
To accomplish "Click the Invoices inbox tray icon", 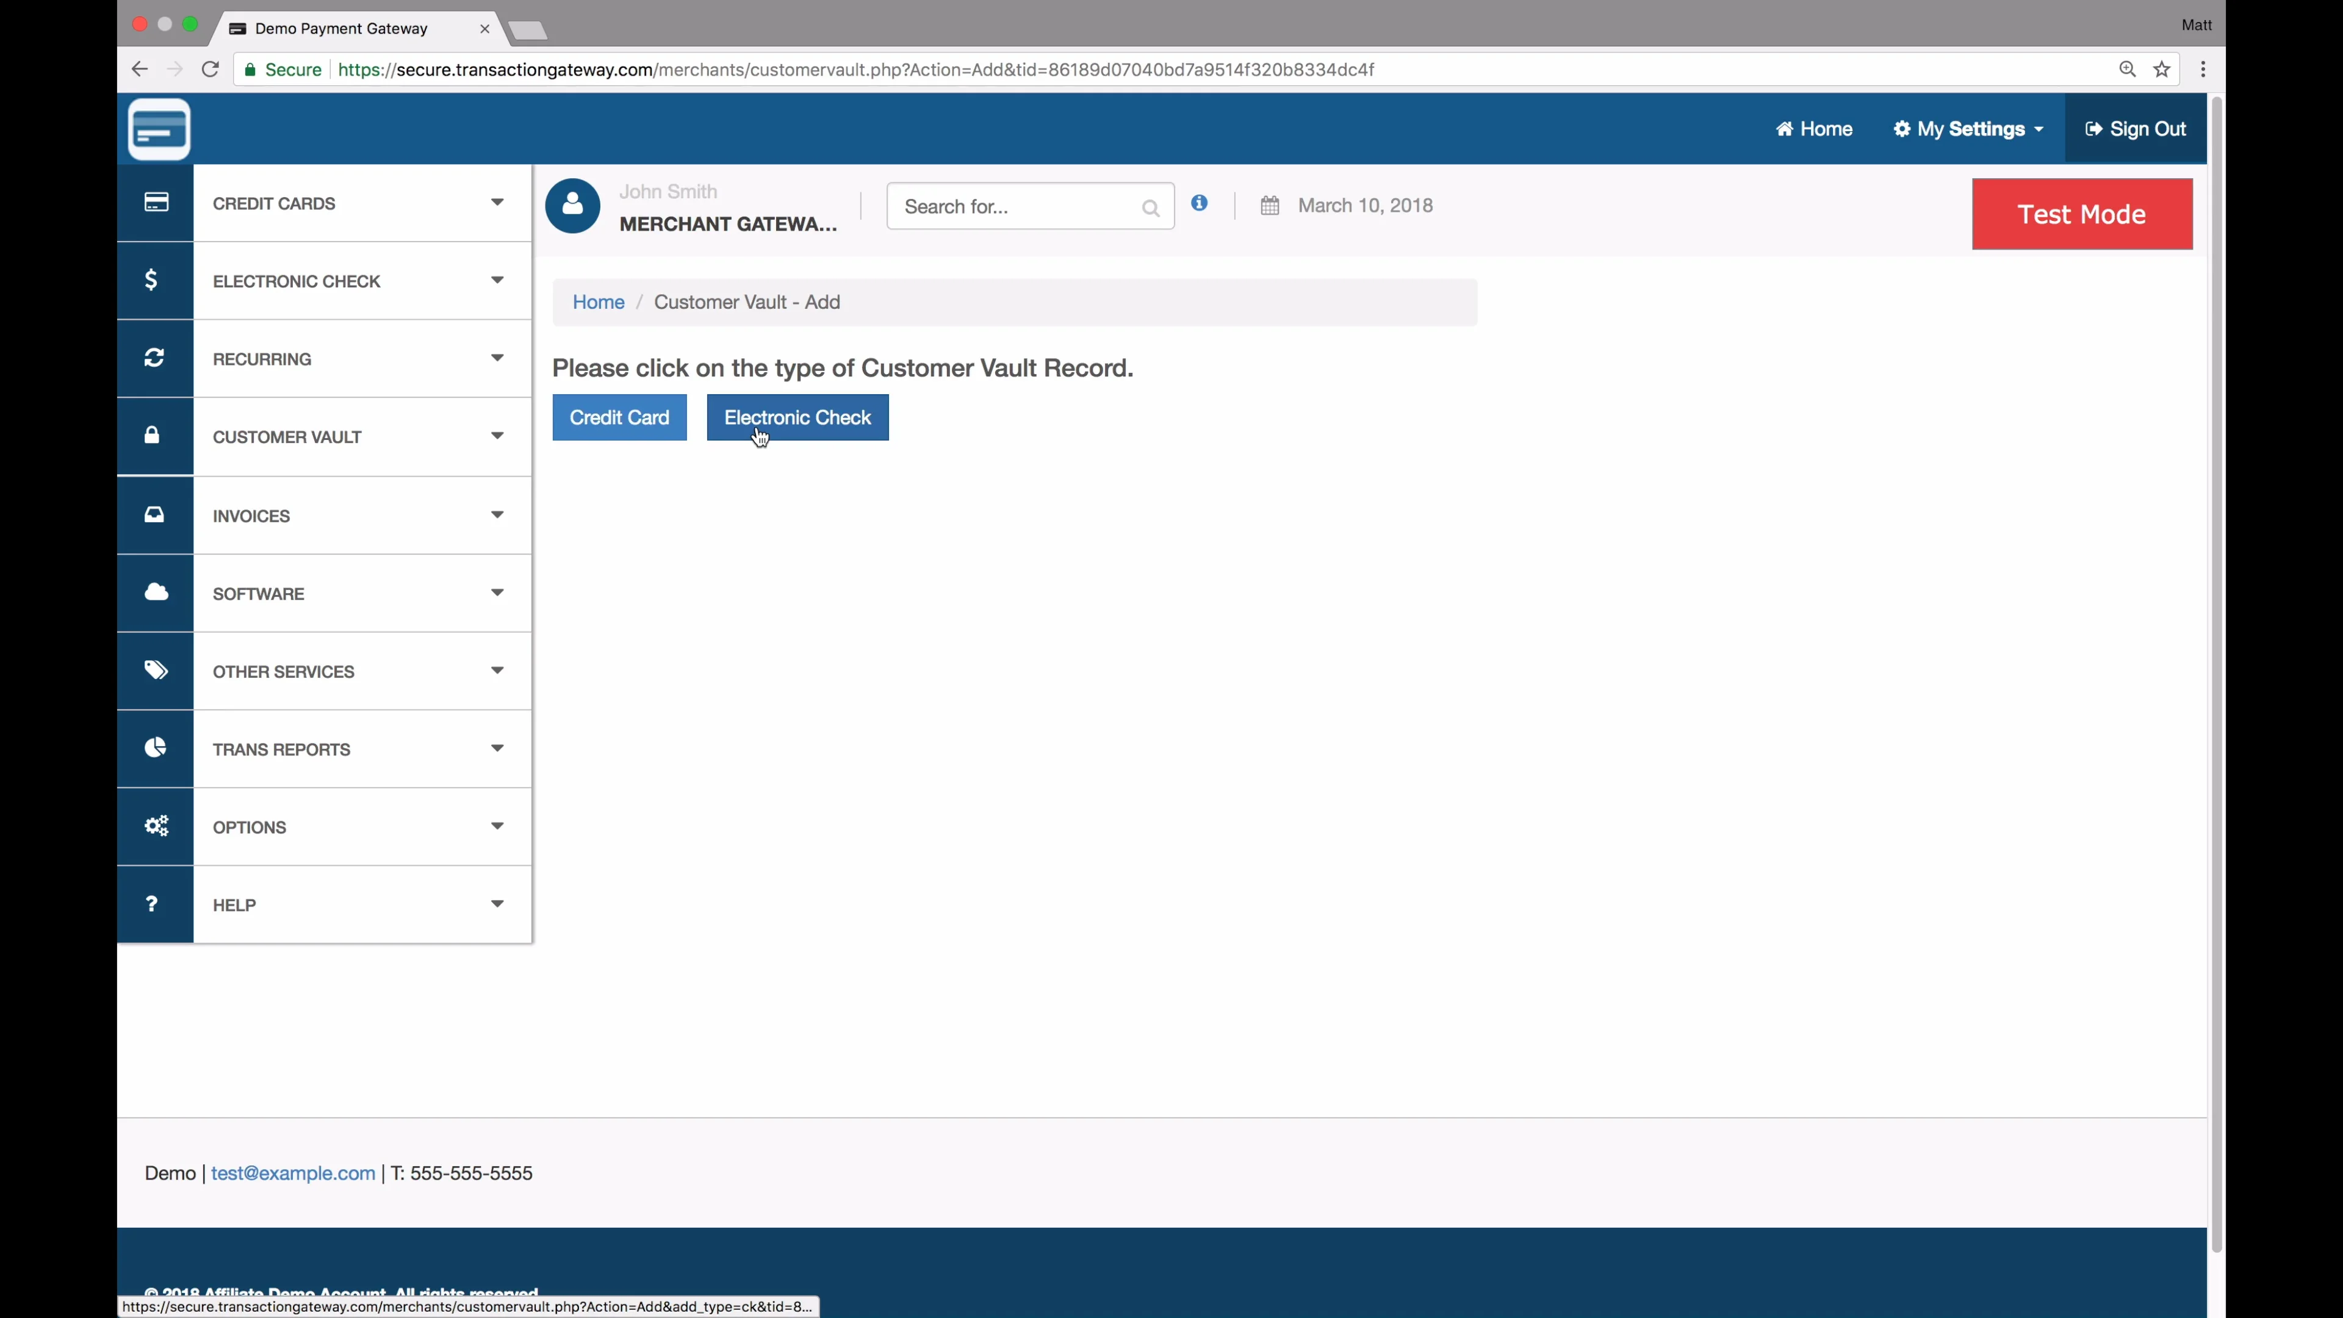I will point(154,515).
